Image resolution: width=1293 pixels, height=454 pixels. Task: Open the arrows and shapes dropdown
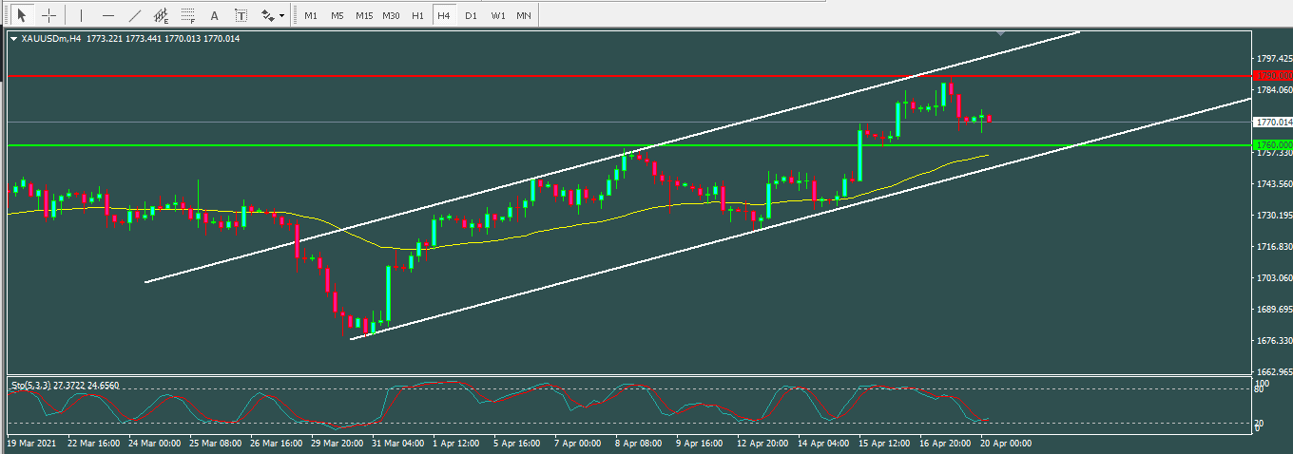point(273,15)
